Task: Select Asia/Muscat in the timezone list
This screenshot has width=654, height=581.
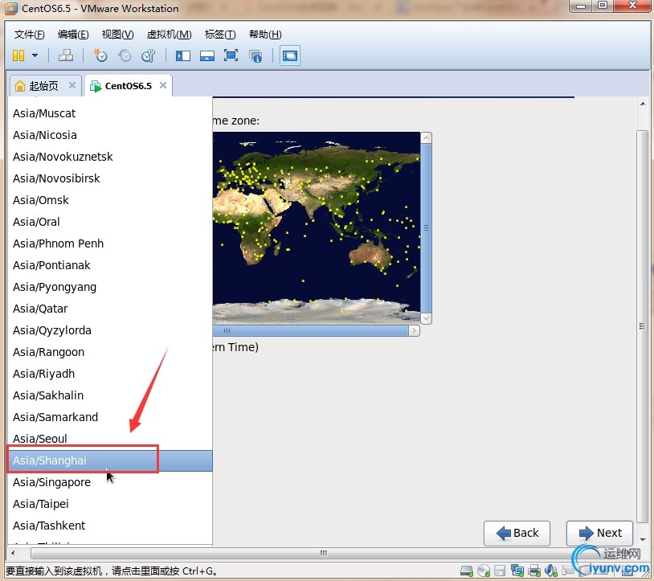Action: click(110, 113)
